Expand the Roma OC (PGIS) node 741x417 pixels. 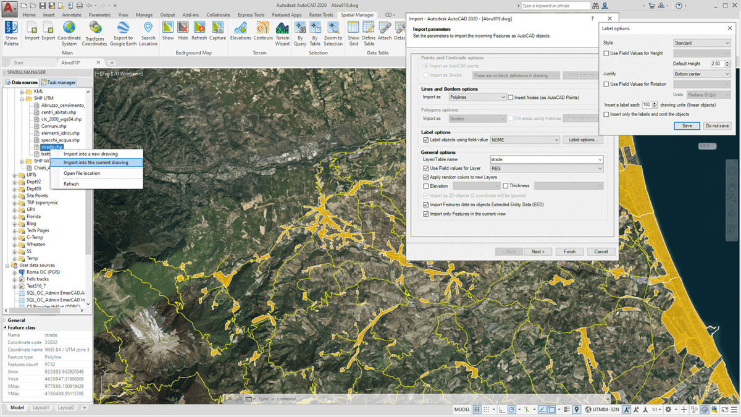coord(14,272)
